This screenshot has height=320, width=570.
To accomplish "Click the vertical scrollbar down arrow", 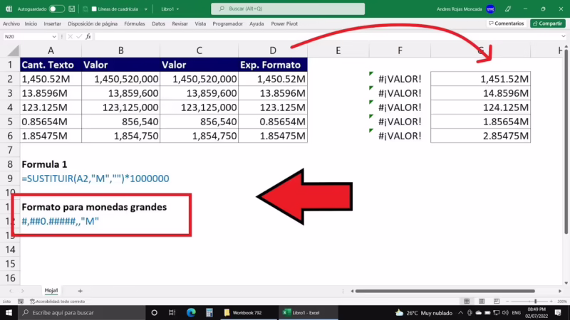I will (x=566, y=283).
